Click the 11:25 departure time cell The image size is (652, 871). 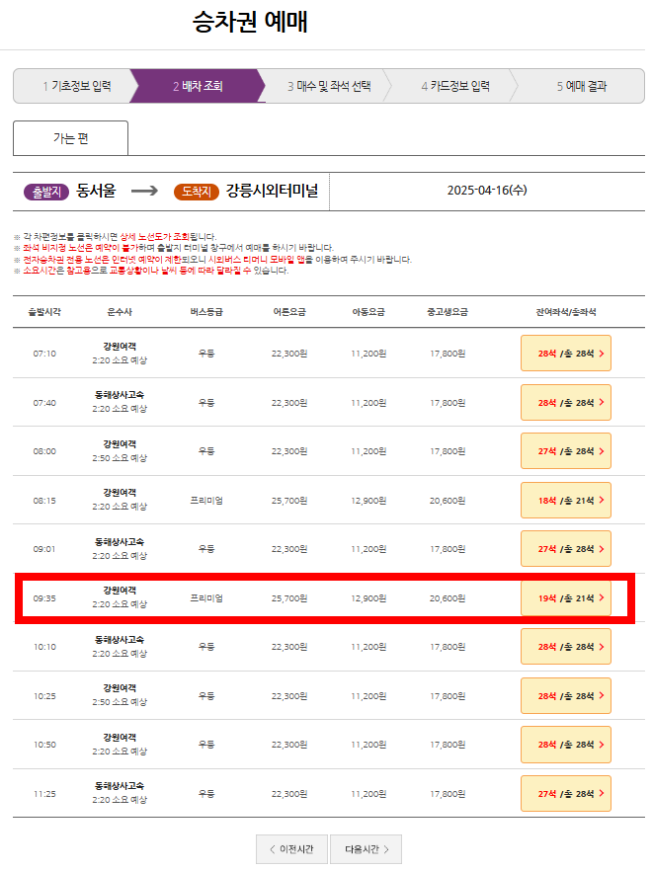coord(44,794)
